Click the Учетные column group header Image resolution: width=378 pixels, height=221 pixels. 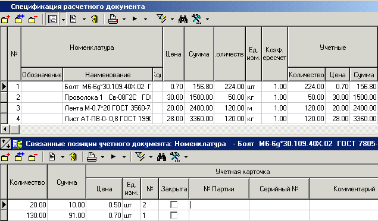333,48
